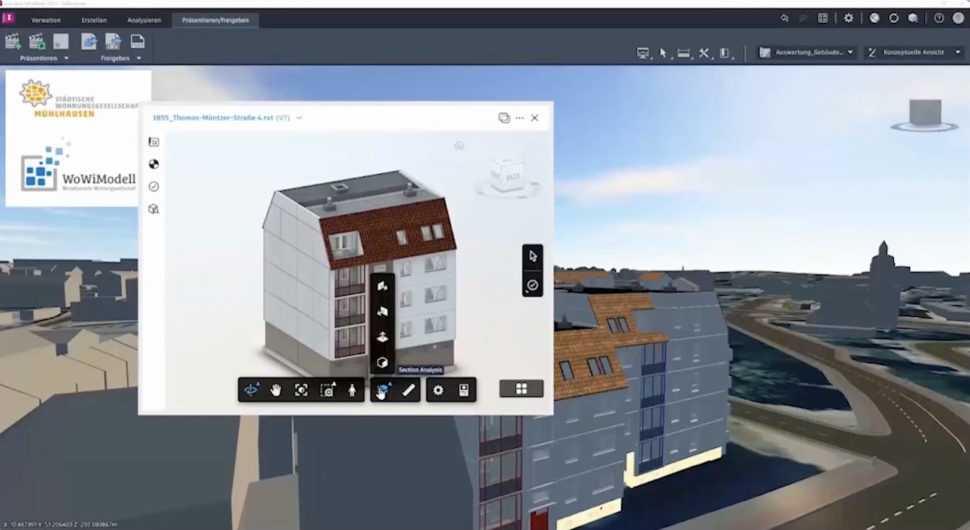Activate the Pan hand tool

click(x=276, y=390)
